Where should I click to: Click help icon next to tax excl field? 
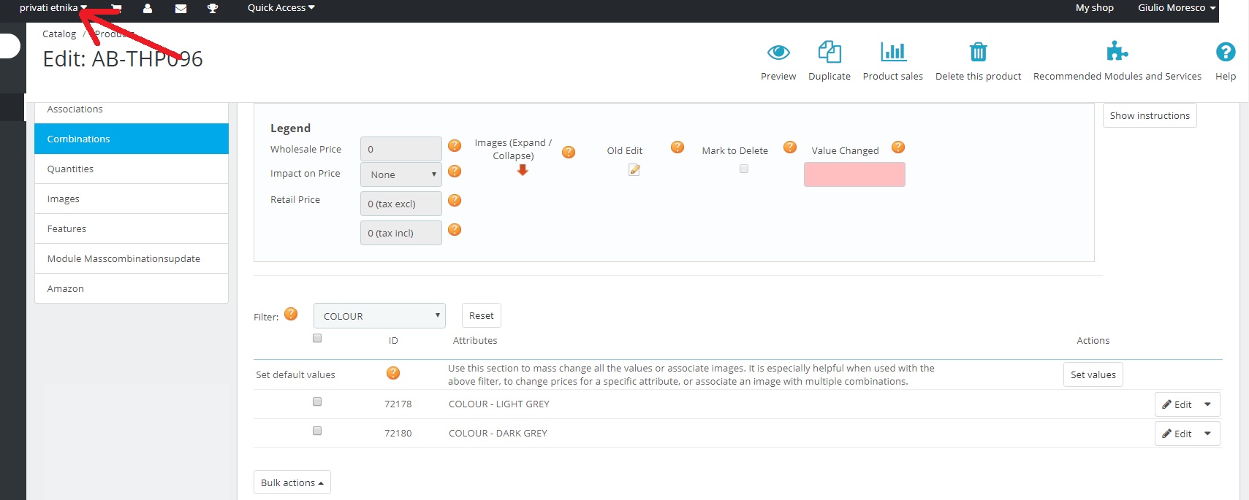(x=455, y=200)
